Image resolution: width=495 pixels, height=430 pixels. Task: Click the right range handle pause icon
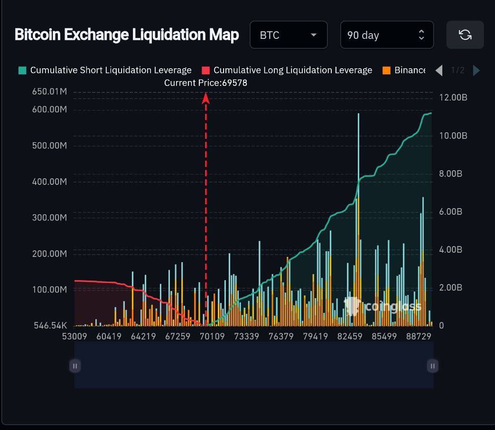tap(432, 366)
